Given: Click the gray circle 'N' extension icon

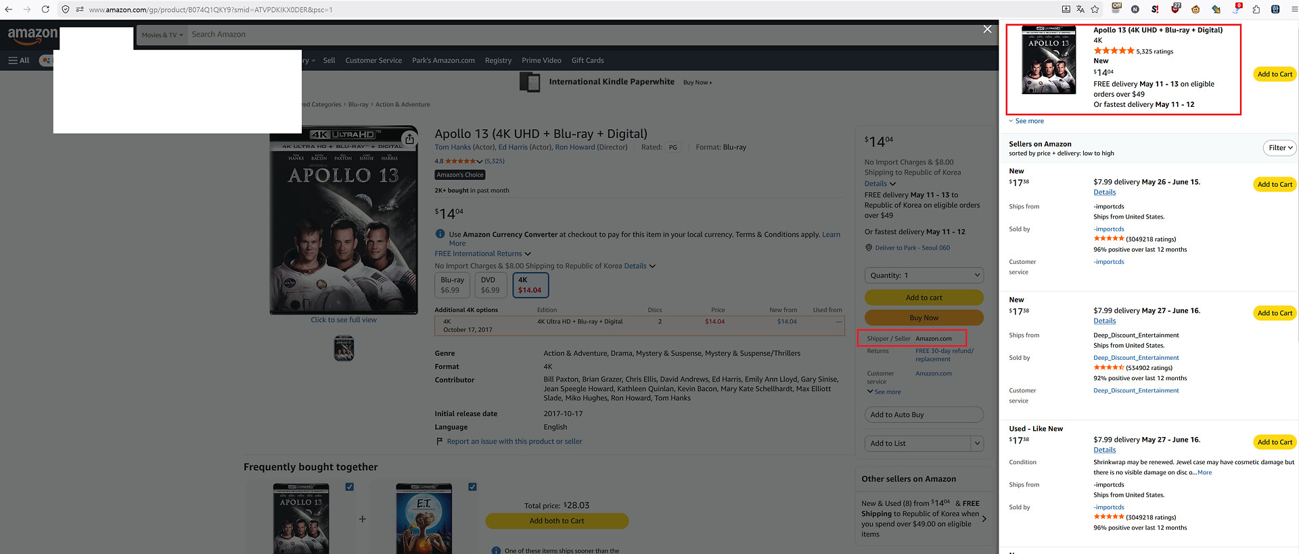Looking at the screenshot, I should point(1135,9).
